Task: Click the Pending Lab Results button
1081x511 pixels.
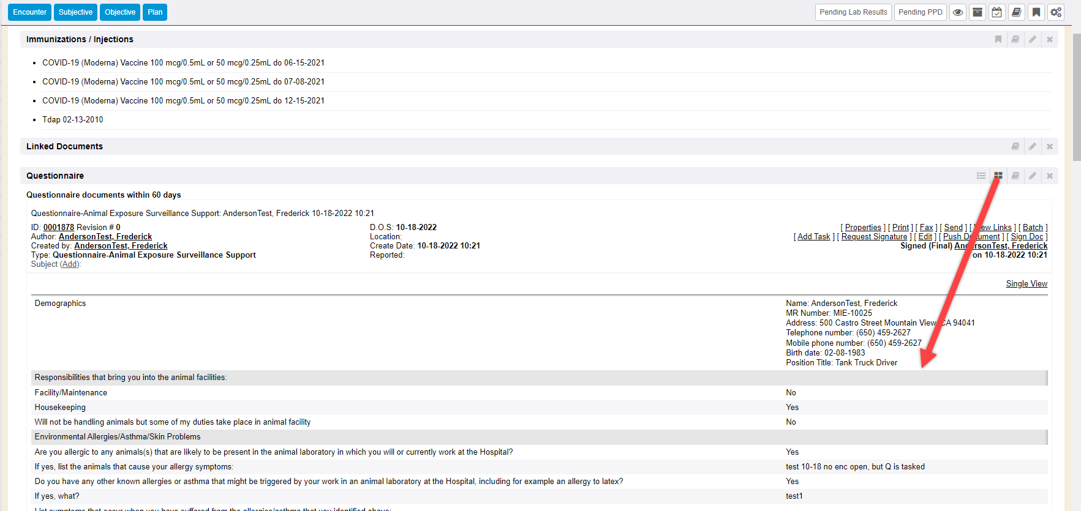Action: click(x=853, y=12)
